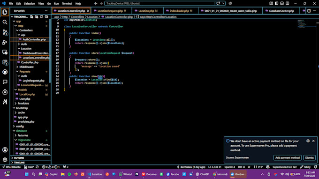Click Ln 3, Col 31 cursor position
The width and height of the screenshot is (319, 179).
click(x=215, y=167)
